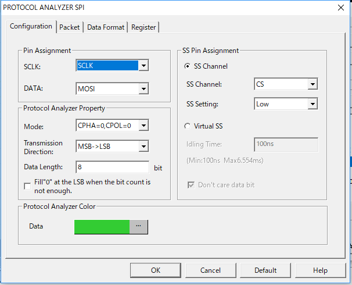This screenshot has height=285, width=352.
Task: Click the Data Length input field
Action: 113,167
